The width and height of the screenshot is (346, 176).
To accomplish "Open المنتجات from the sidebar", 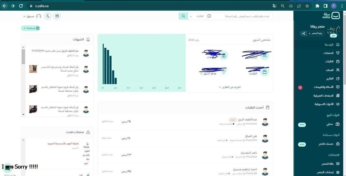I will pyautogui.click(x=330, y=53).
